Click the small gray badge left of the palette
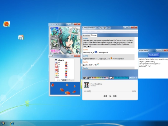 [86, 78]
